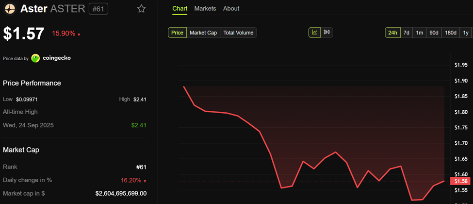Select the Total Volume chart toggle
This screenshot has width=473, height=204.
pyautogui.click(x=238, y=33)
